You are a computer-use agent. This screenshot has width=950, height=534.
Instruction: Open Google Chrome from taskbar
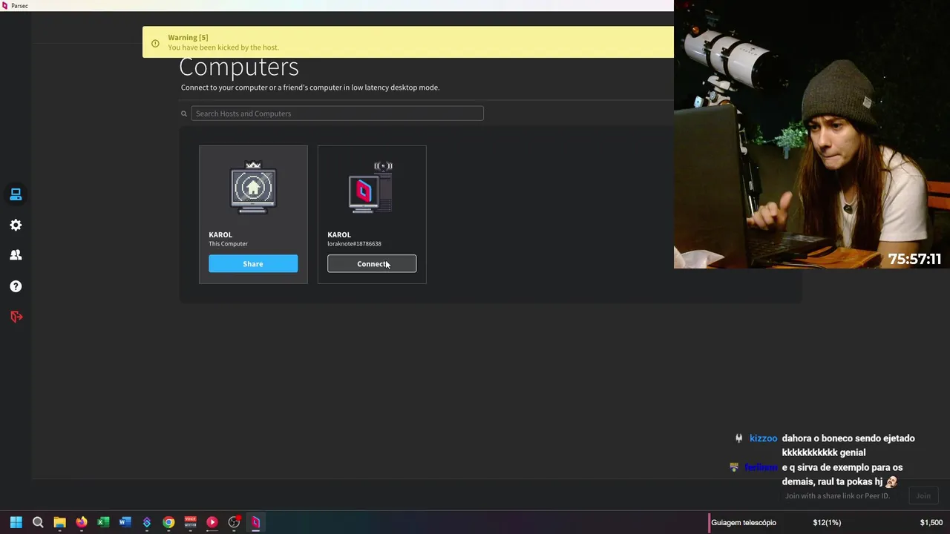pyautogui.click(x=168, y=522)
